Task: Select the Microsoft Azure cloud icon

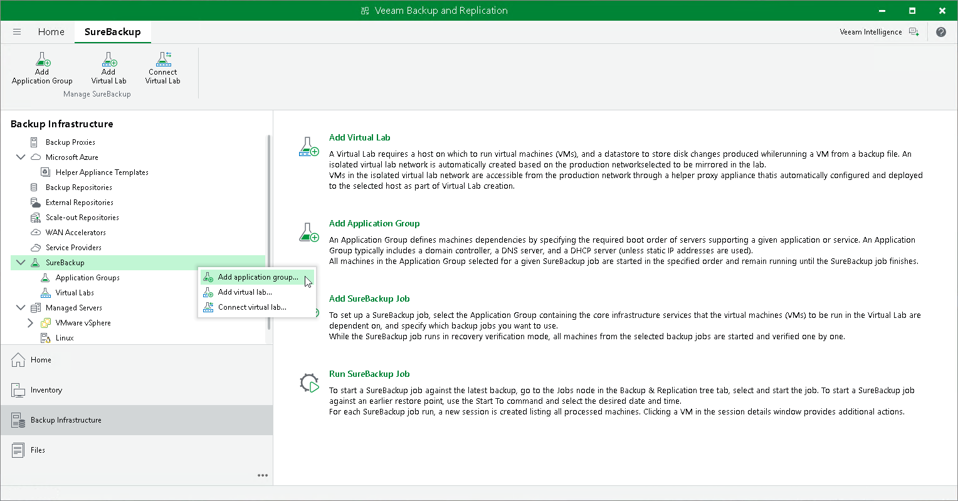Action: (x=36, y=157)
